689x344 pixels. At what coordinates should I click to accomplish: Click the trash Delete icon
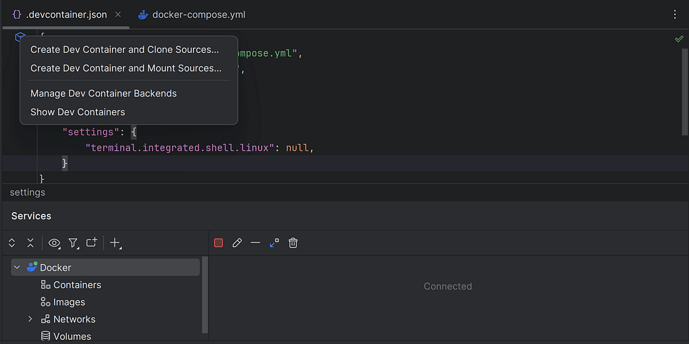(x=293, y=243)
